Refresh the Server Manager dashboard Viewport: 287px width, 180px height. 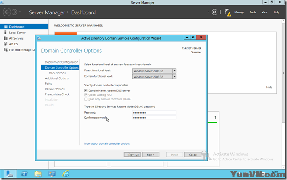click(x=214, y=12)
